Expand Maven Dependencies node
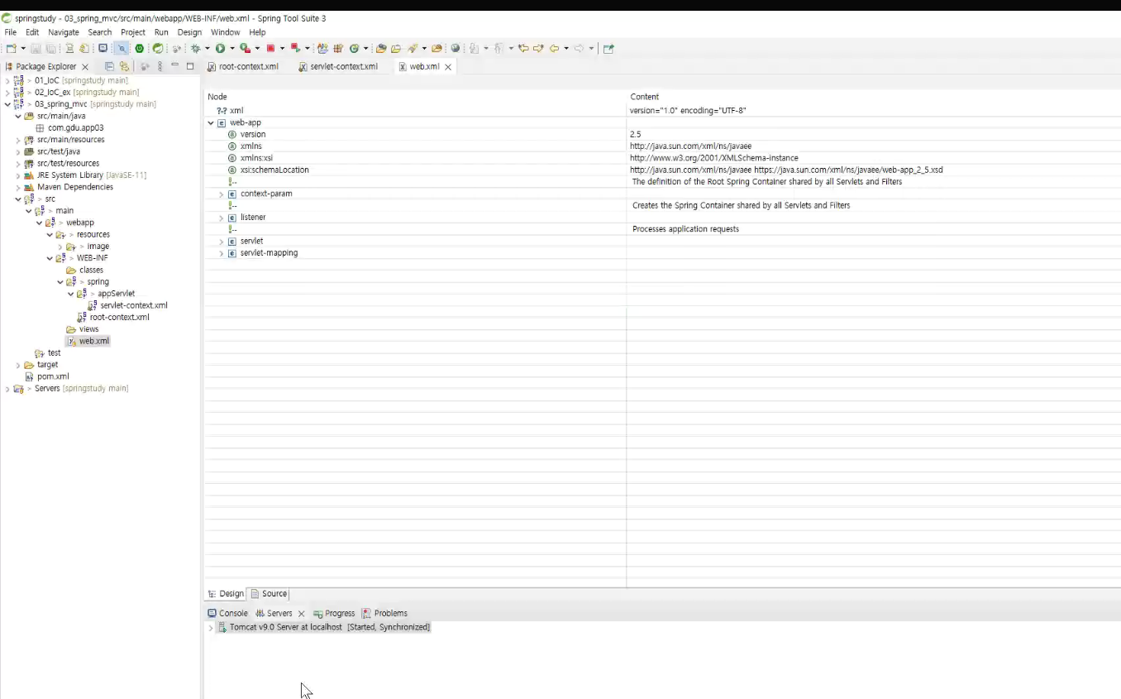Image resolution: width=1121 pixels, height=699 pixels. pyautogui.click(x=18, y=187)
